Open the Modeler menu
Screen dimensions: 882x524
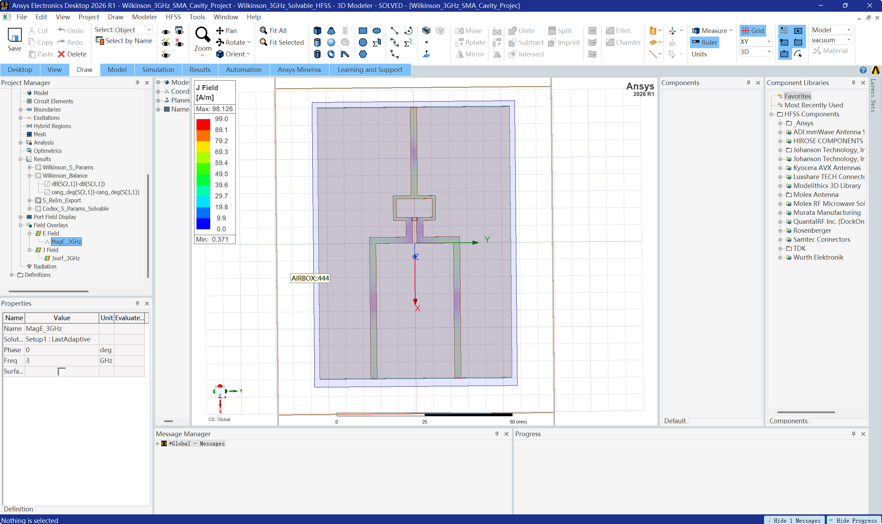point(144,17)
